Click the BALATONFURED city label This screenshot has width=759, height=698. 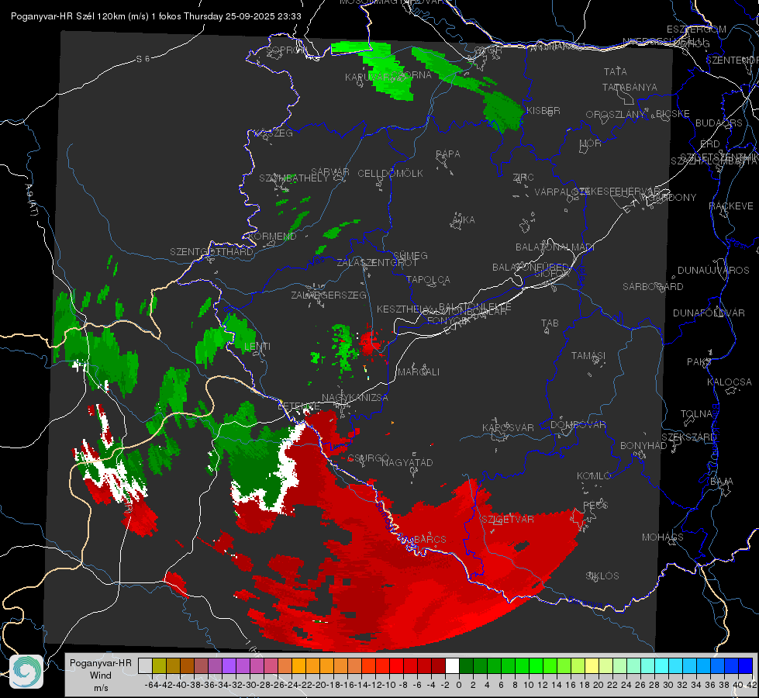pyautogui.click(x=530, y=267)
